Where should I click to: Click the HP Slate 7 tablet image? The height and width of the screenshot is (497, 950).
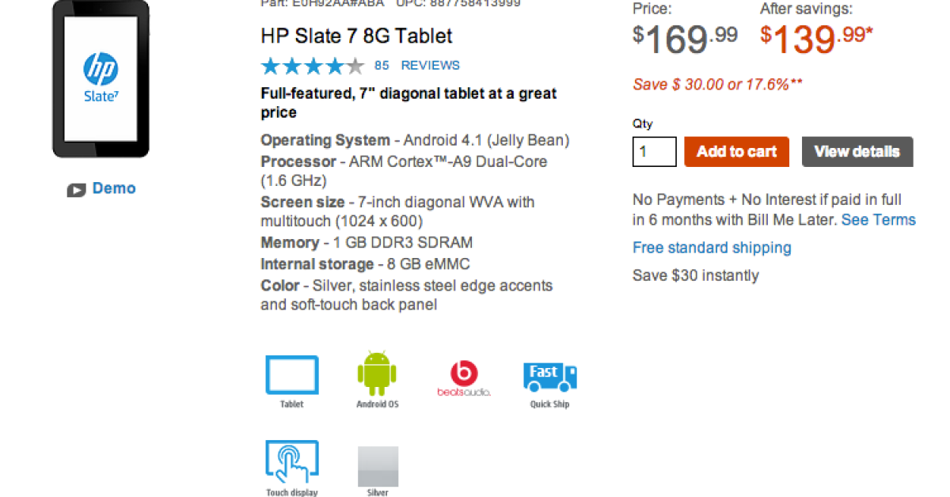(101, 79)
